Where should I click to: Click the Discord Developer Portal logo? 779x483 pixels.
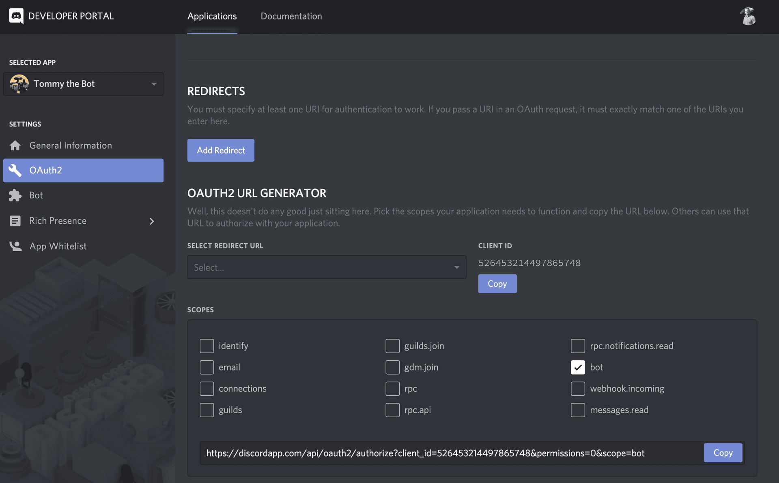tap(16, 16)
